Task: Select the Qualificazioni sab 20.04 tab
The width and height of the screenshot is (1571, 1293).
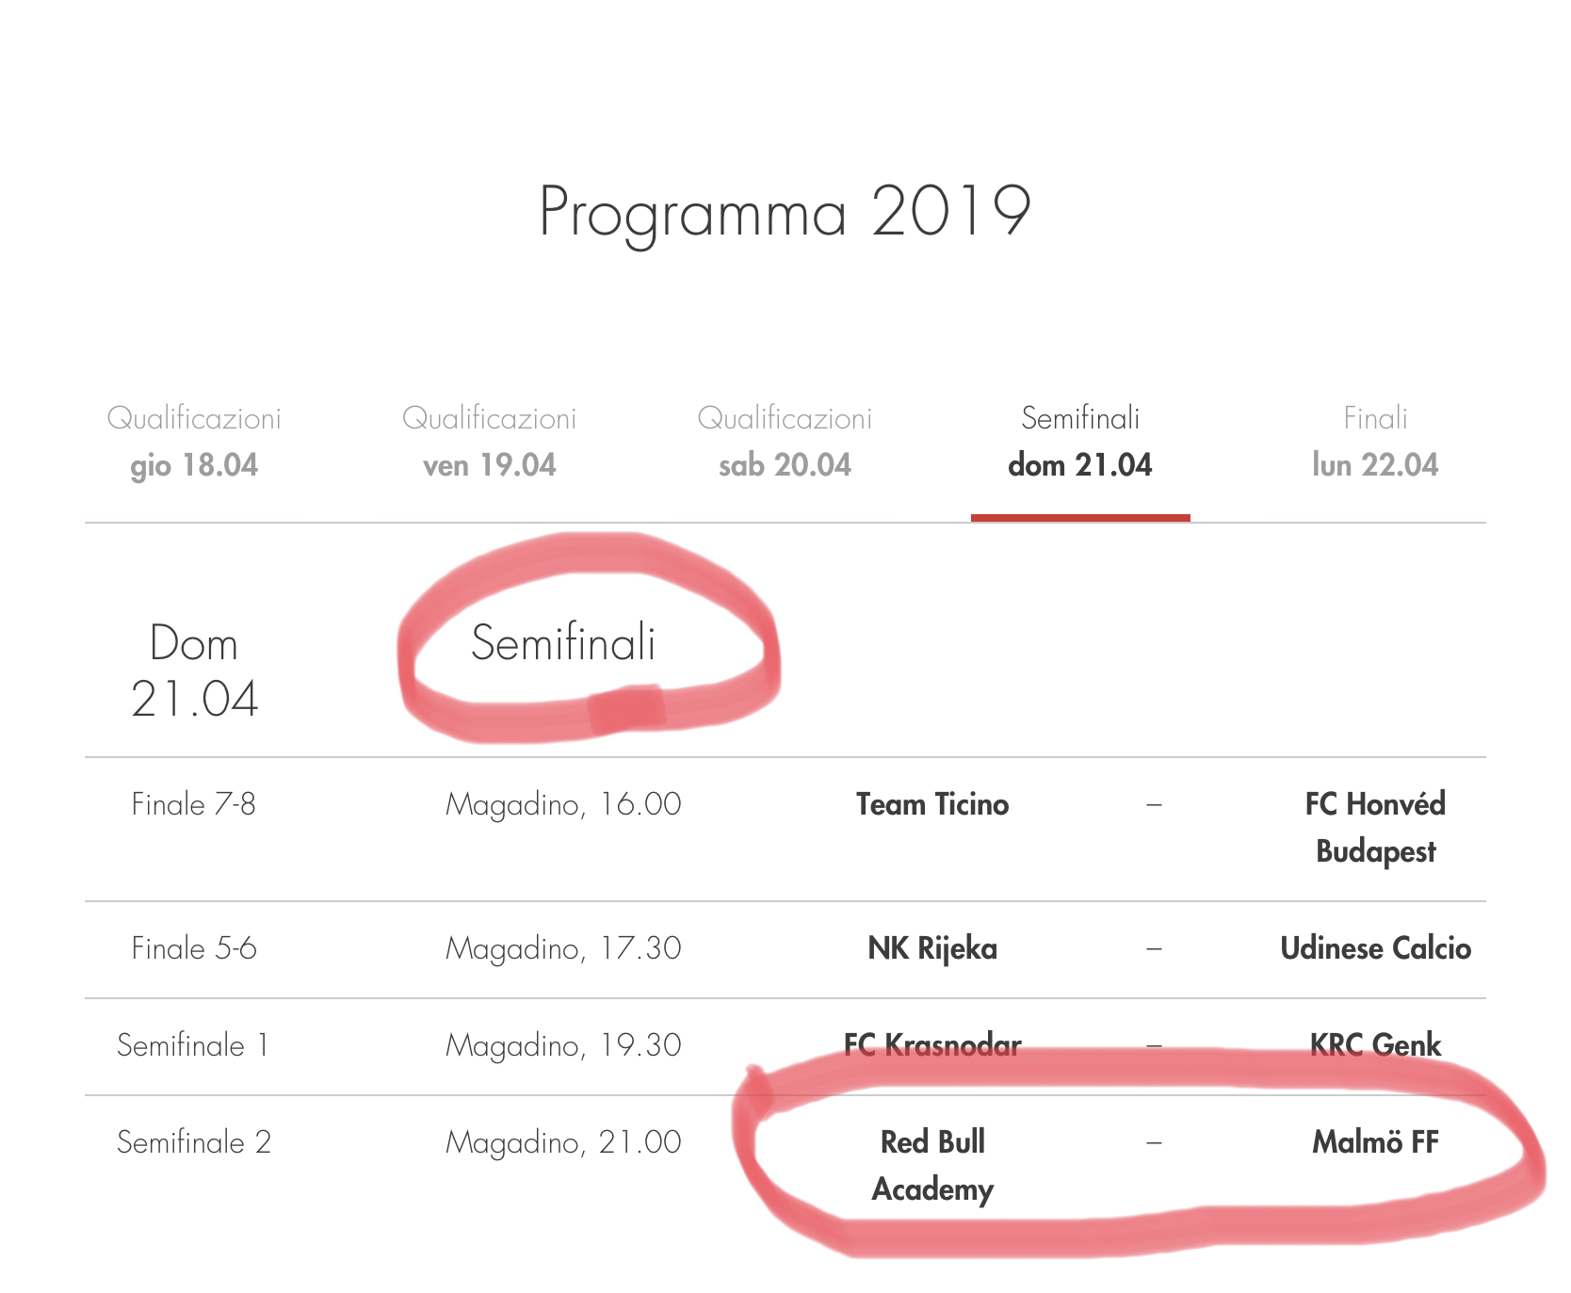Action: (x=785, y=442)
